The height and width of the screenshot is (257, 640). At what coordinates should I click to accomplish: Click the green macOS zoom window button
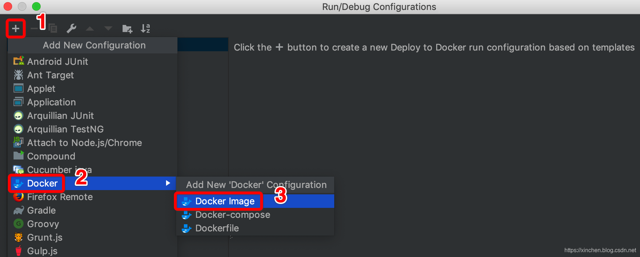pyautogui.click(x=36, y=6)
